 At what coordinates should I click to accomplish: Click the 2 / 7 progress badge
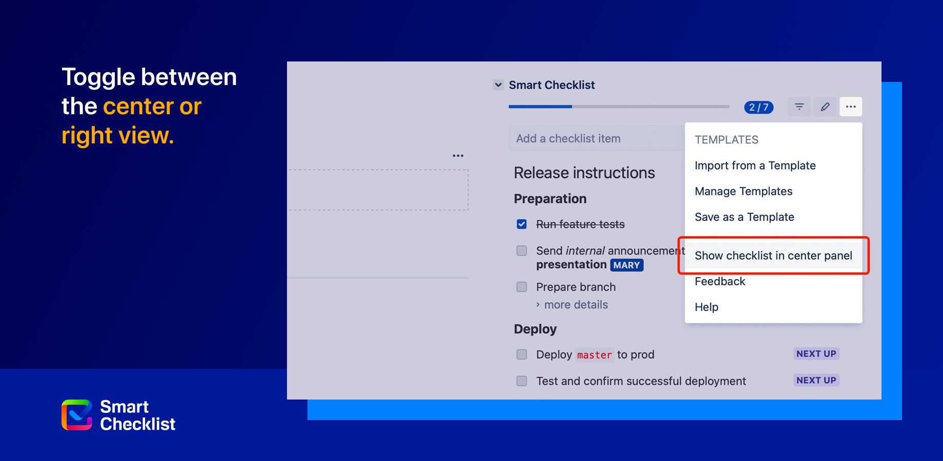click(x=758, y=107)
